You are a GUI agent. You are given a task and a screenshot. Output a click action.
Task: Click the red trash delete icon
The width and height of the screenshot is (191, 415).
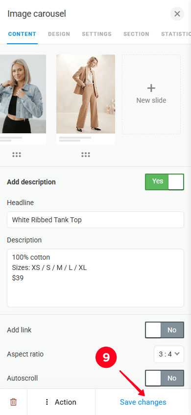click(13, 402)
